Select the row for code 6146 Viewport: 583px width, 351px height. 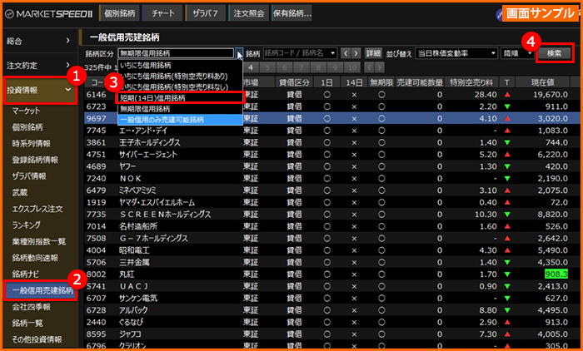tap(333, 95)
